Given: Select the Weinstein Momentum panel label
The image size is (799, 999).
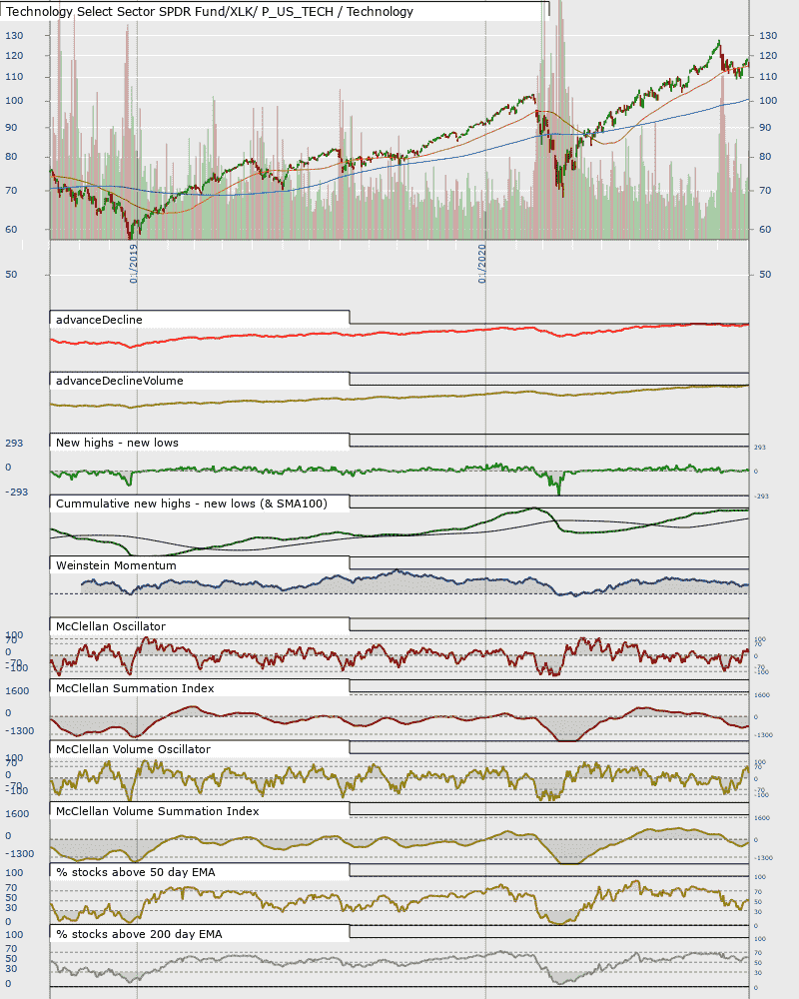Looking at the screenshot, I should click(116, 565).
